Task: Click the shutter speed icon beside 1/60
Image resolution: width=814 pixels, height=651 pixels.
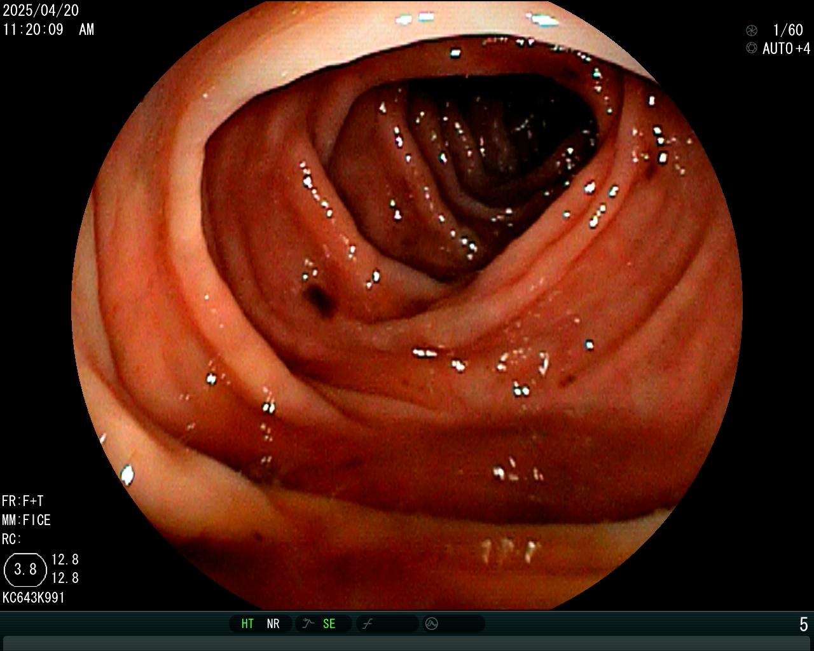Action: pos(752,30)
